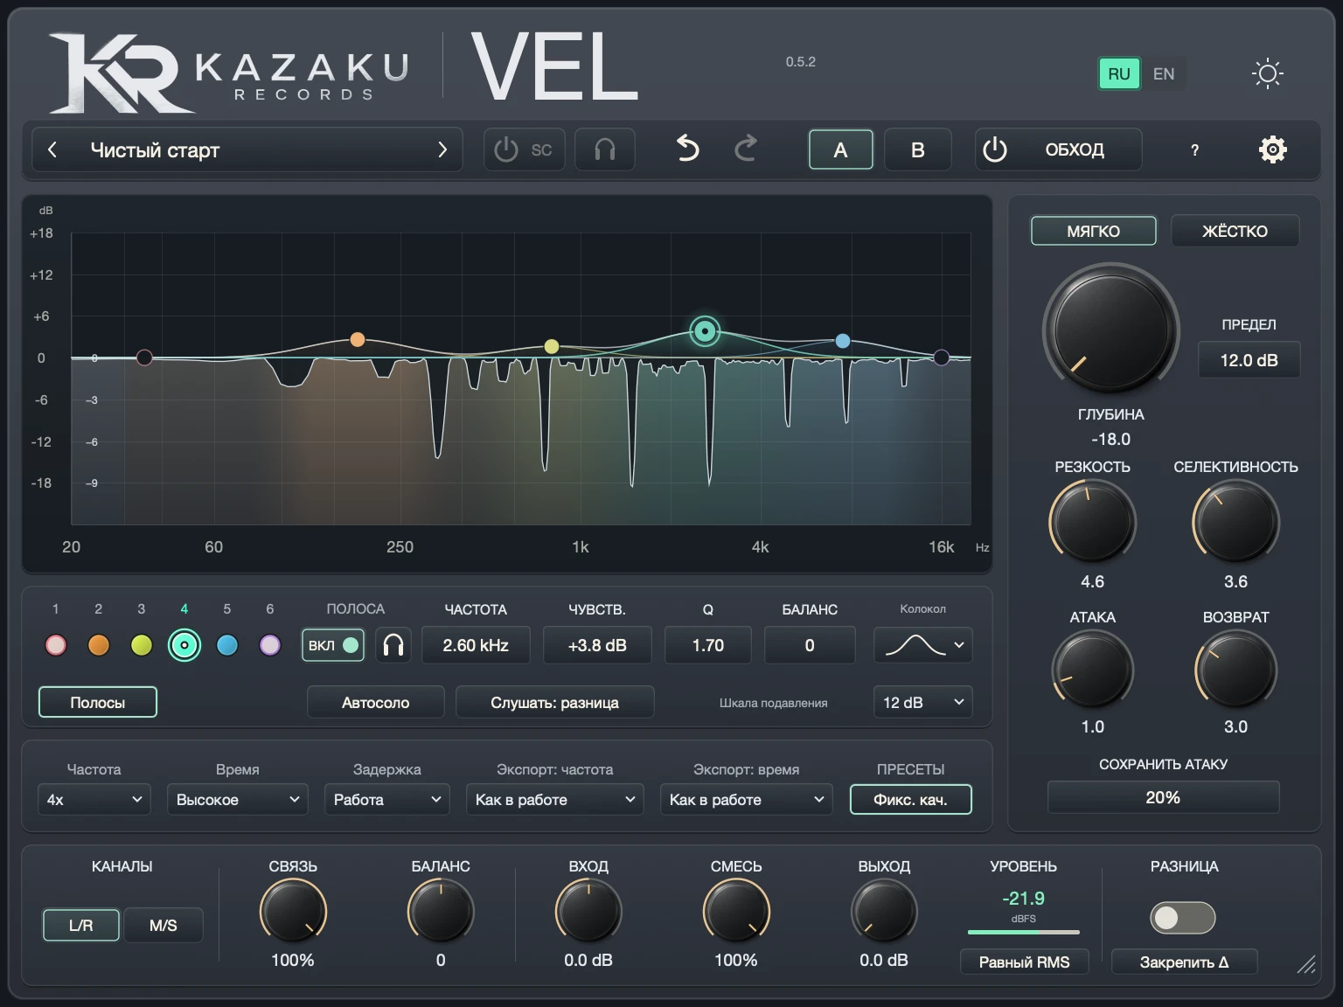Click the sidechain listen headphones icon
Image resolution: width=1343 pixels, height=1007 pixels.
click(605, 149)
